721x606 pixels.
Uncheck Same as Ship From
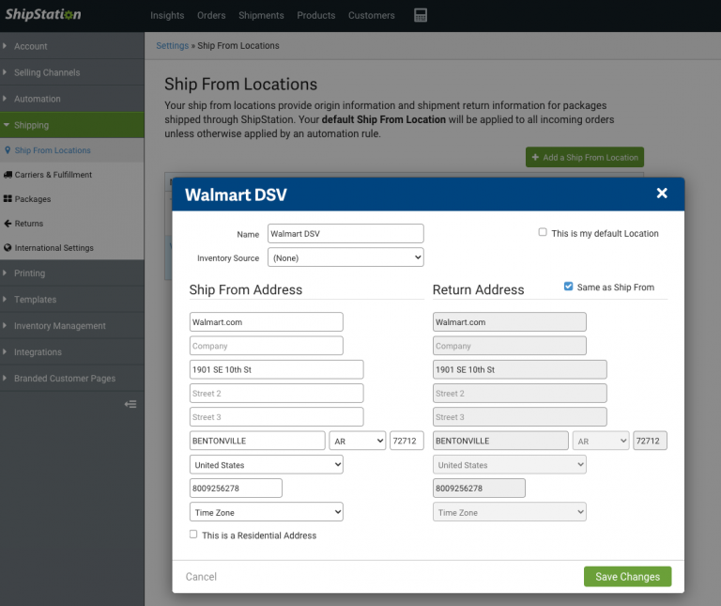click(x=568, y=287)
